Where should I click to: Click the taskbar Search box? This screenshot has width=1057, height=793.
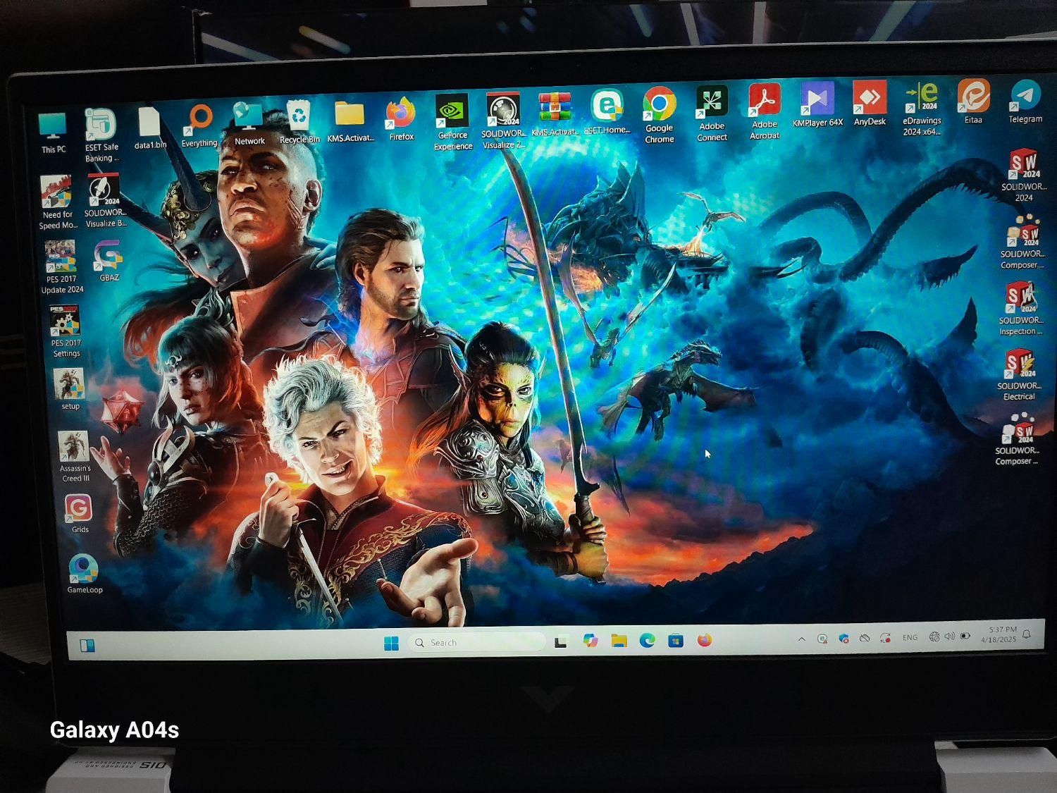(477, 642)
